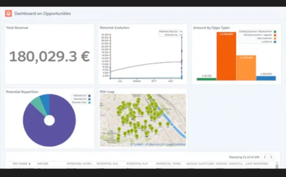Click the GEOLOC (LATITUDE) column header
Image resolution: width=286 pixels, height=177 pixels.
click(200, 164)
